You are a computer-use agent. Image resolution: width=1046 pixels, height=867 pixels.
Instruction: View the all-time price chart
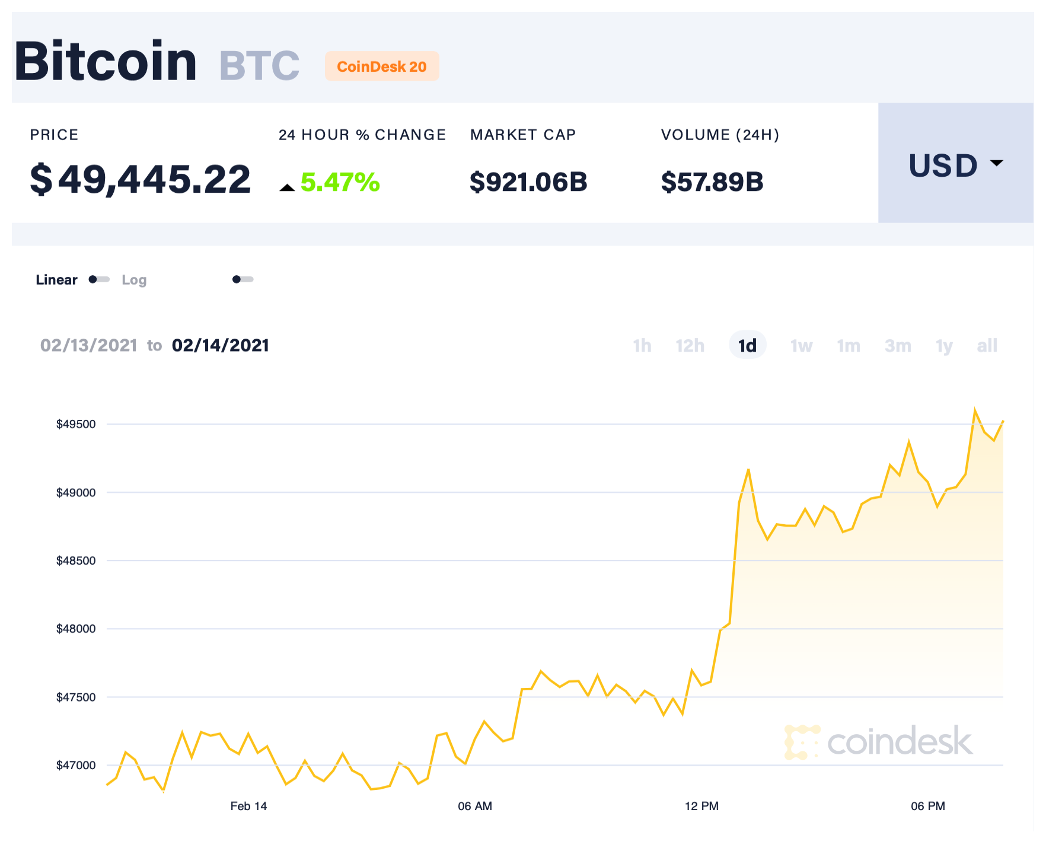tap(987, 345)
